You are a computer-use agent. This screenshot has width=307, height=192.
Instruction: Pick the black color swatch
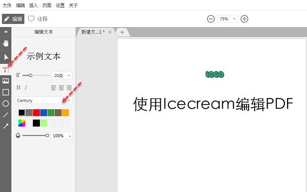(x=21, y=113)
